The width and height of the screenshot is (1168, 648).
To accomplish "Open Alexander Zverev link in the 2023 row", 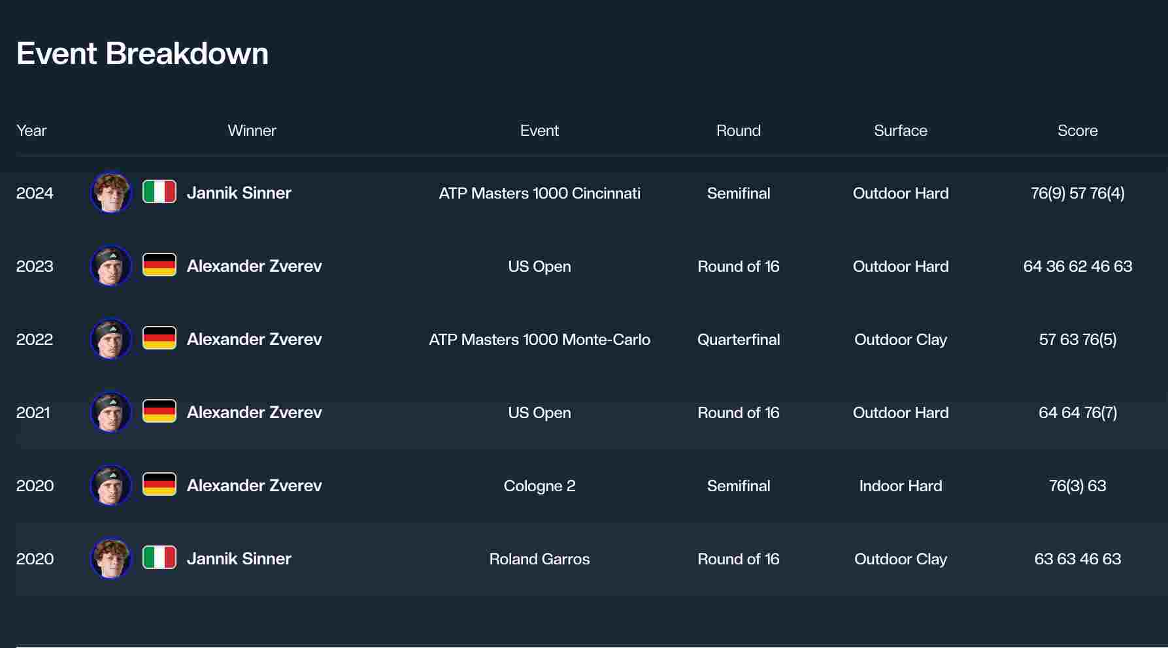I will 254,266.
